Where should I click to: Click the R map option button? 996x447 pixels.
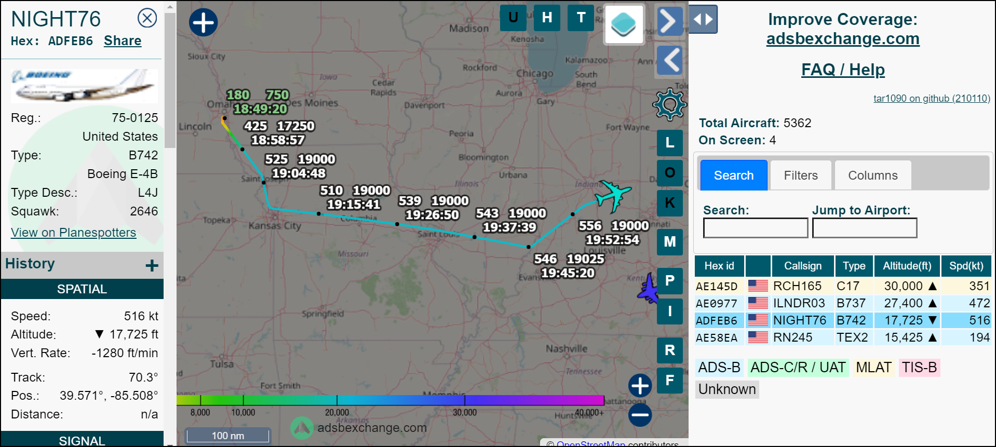pyautogui.click(x=670, y=350)
